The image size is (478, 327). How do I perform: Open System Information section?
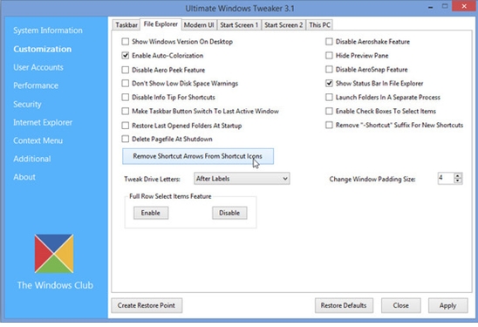pyautogui.click(x=48, y=31)
